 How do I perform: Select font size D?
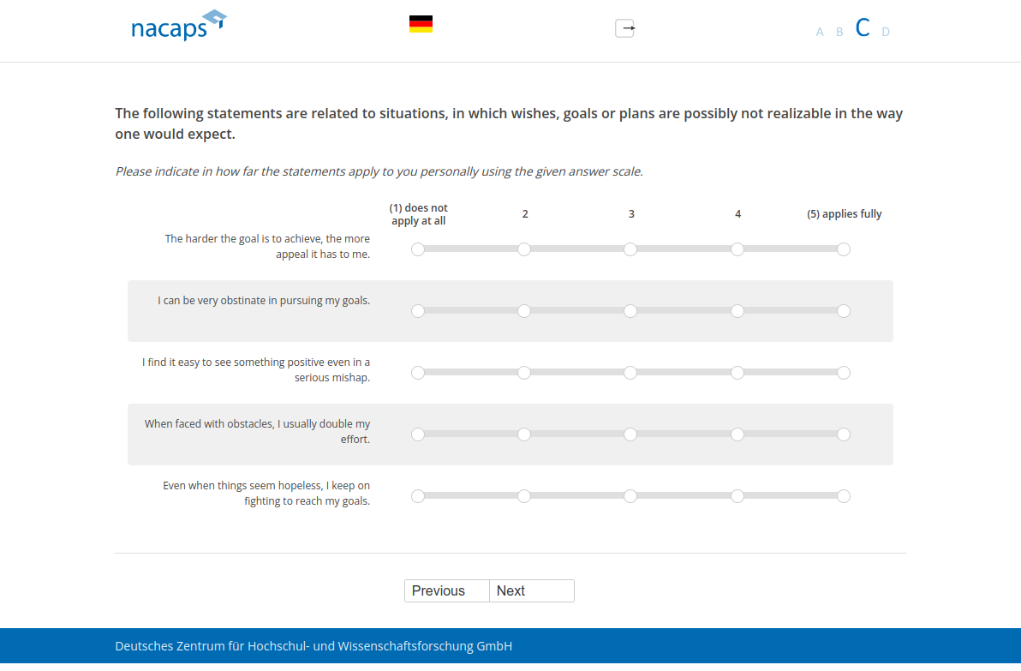(886, 32)
